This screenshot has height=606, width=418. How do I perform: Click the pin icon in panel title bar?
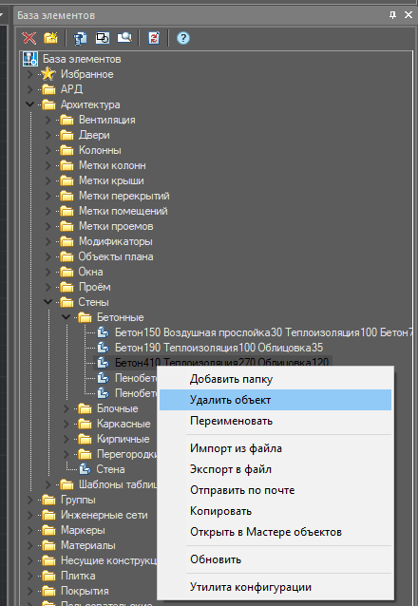point(393,15)
